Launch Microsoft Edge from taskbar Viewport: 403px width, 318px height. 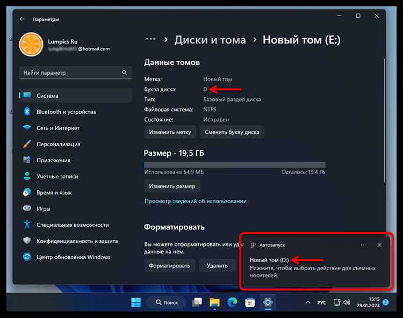point(232,302)
